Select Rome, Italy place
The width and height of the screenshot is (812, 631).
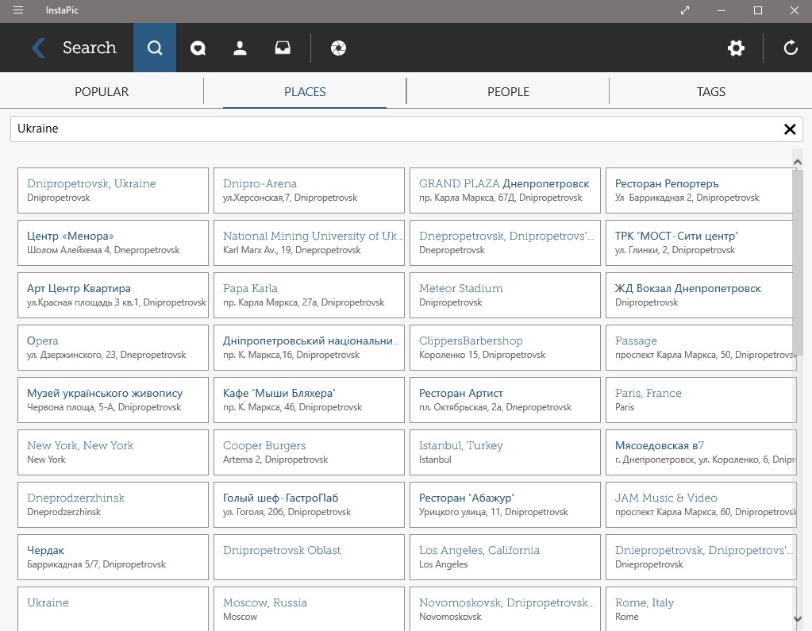[701, 609]
